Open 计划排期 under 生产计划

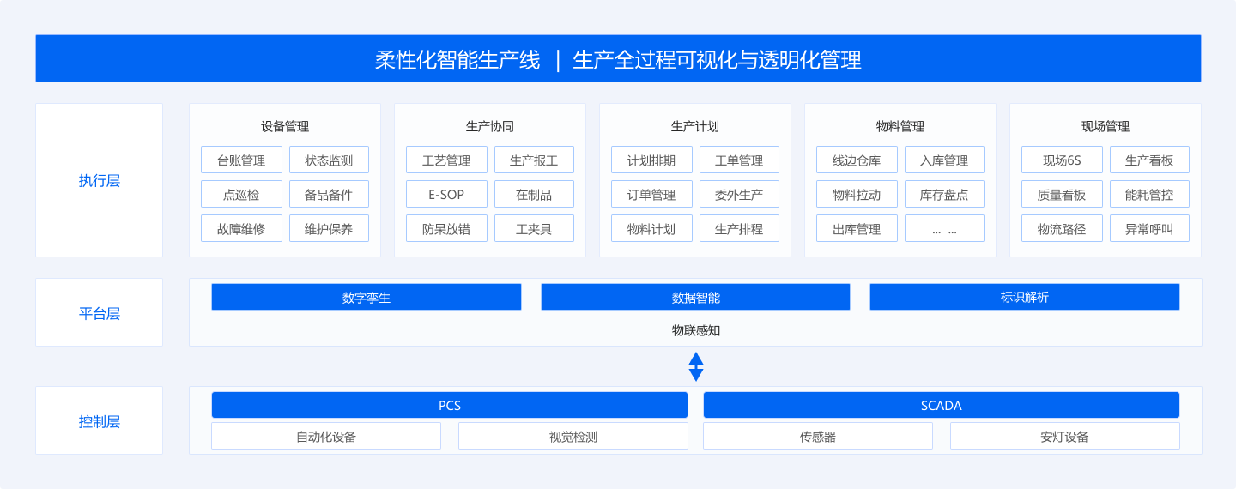[x=651, y=160]
